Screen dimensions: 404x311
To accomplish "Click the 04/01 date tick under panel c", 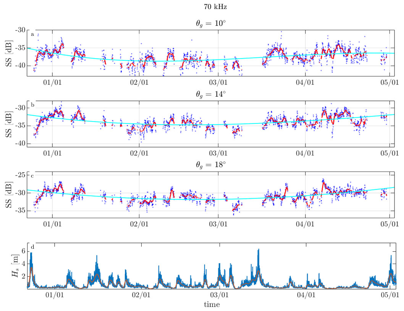I will click(x=305, y=224).
